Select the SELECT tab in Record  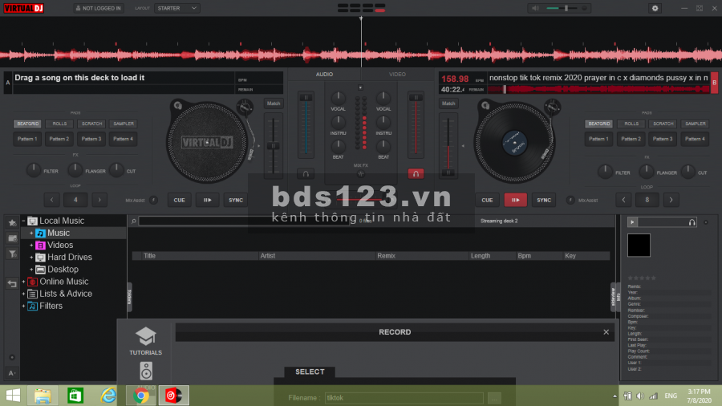(x=310, y=372)
